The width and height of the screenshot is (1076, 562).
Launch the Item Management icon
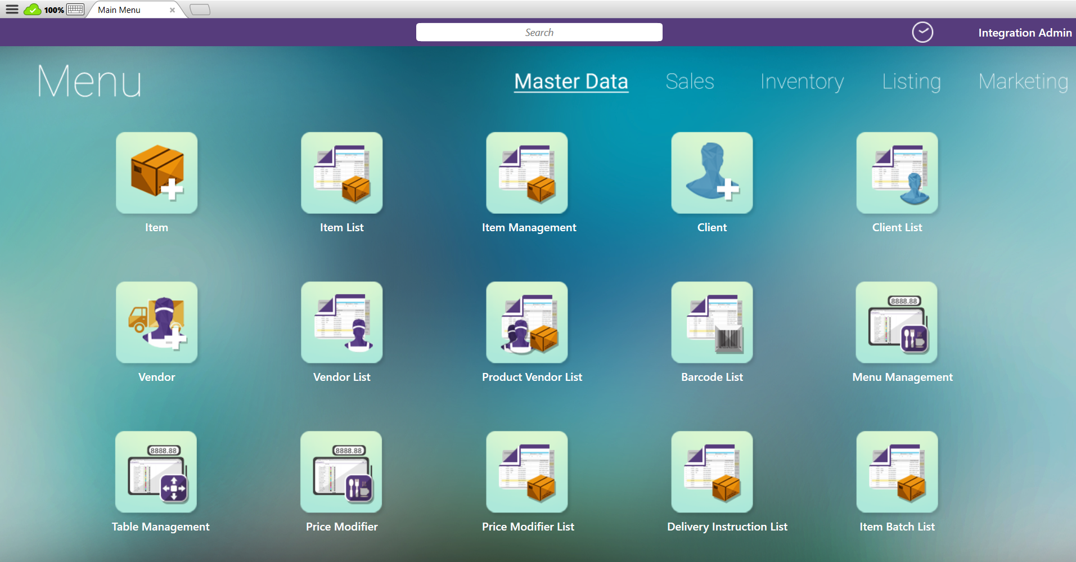(x=527, y=173)
